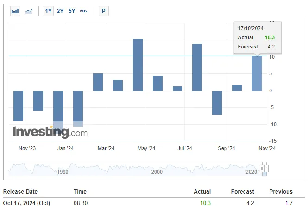Click the Forecast column header
The height and width of the screenshot is (206, 308).
point(243,192)
